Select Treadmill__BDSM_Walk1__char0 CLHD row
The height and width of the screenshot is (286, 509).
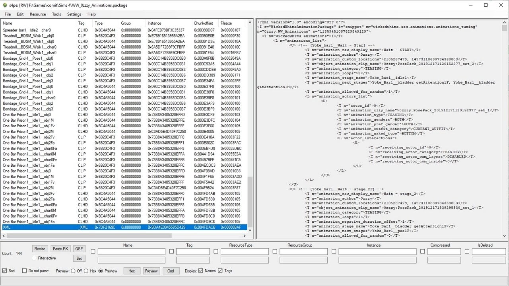point(124,47)
